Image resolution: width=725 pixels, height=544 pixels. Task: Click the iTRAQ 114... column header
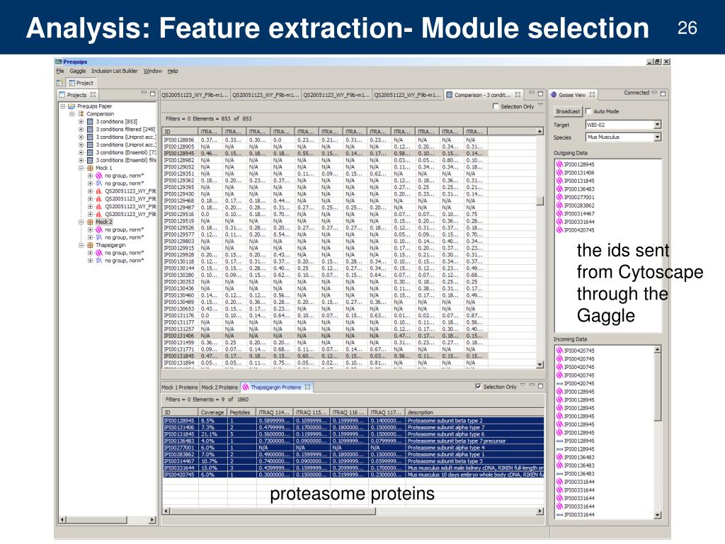tap(275, 412)
